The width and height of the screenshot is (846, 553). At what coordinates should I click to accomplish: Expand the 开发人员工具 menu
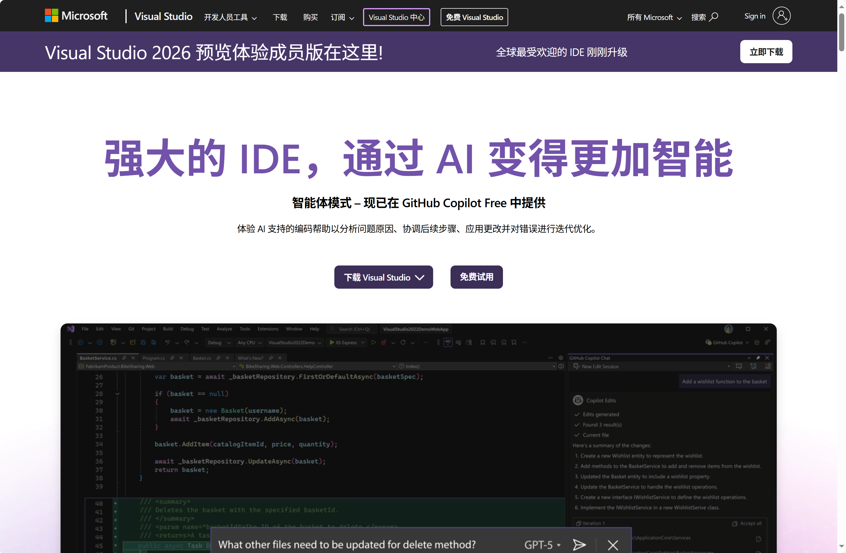coord(230,17)
